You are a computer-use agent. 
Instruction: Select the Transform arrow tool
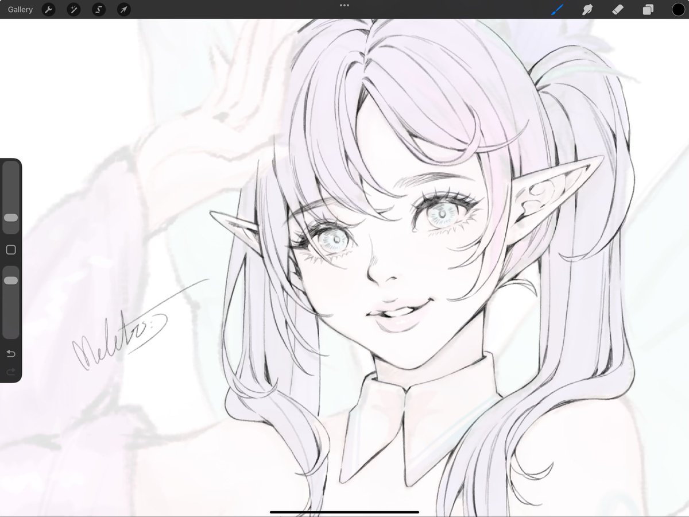point(123,9)
